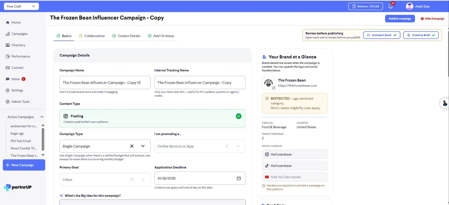Screen dimensions: 449x205
Task: Click the Instagram icon beside the first thefrozenbean handle
Action: click(267, 154)
